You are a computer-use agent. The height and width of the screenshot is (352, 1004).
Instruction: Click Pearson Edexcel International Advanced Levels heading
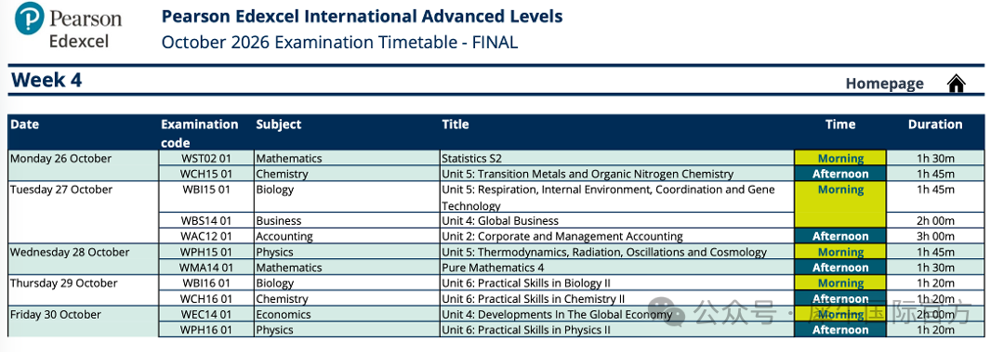(x=362, y=16)
